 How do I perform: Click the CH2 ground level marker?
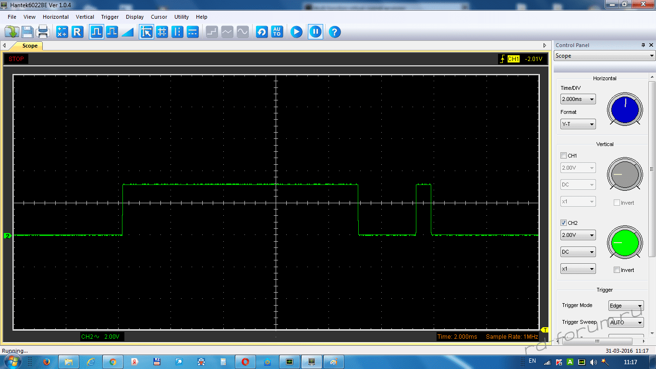tap(8, 235)
